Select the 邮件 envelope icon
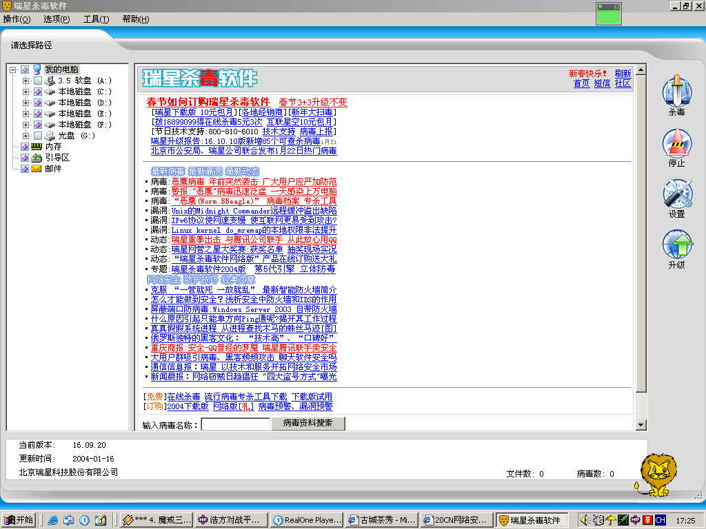 [37, 169]
